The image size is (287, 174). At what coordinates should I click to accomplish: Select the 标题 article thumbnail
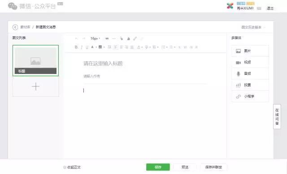[x=36, y=61]
